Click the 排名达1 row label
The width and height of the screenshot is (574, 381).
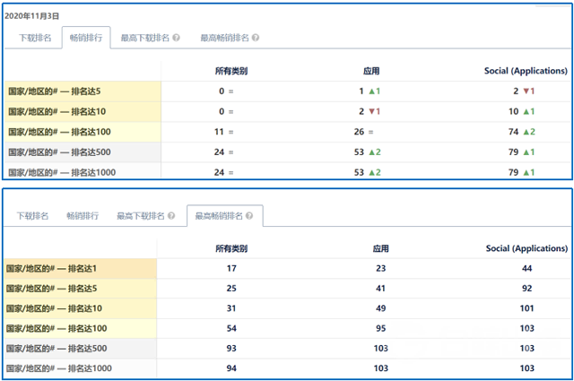[x=52, y=268]
